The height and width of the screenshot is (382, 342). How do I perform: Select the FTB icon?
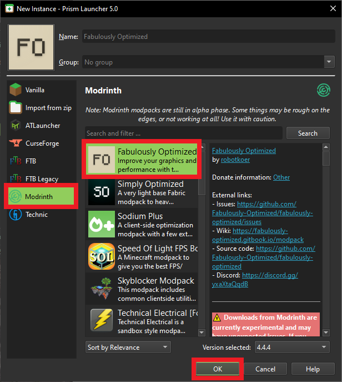(16, 161)
